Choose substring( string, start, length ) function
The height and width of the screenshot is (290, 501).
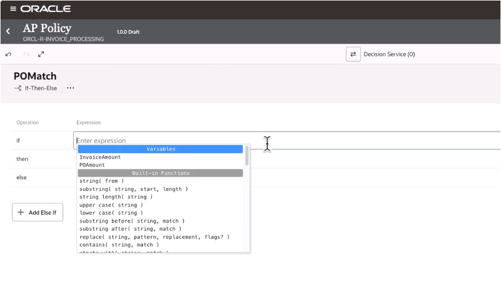(134, 189)
